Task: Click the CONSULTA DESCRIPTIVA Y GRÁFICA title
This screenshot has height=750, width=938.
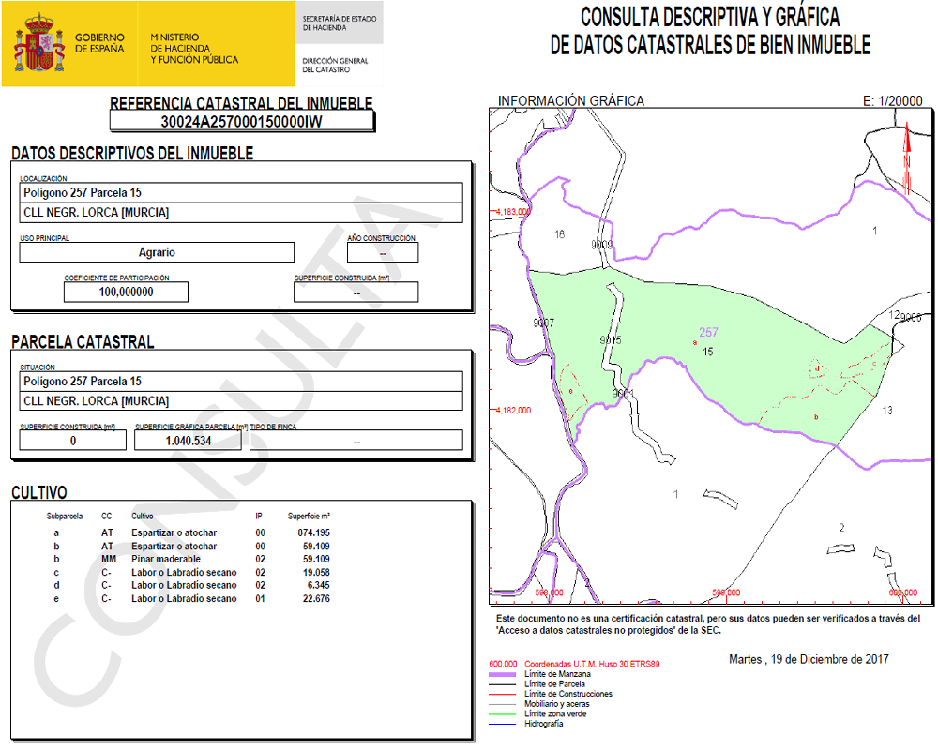Action: 710,17
